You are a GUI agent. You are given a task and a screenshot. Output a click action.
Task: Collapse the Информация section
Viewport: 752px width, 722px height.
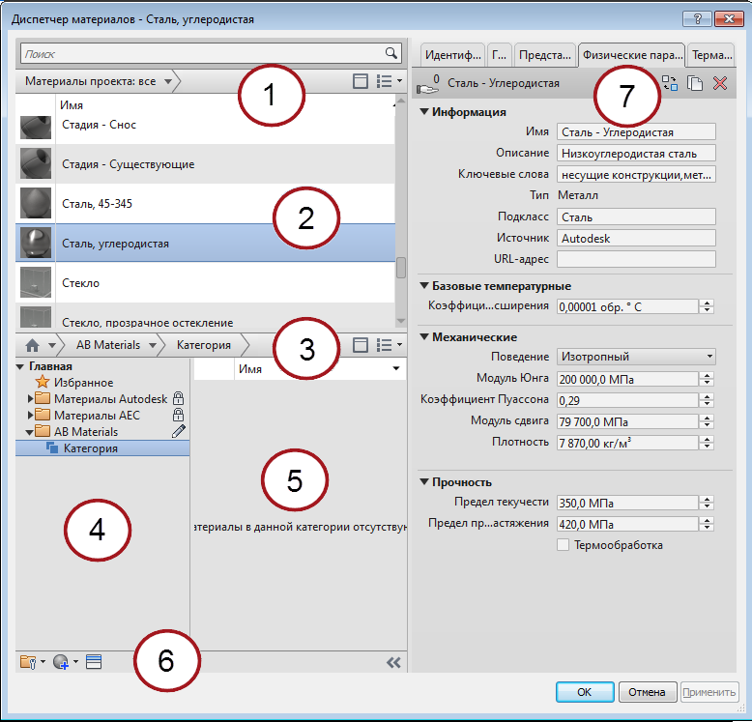[x=424, y=112]
